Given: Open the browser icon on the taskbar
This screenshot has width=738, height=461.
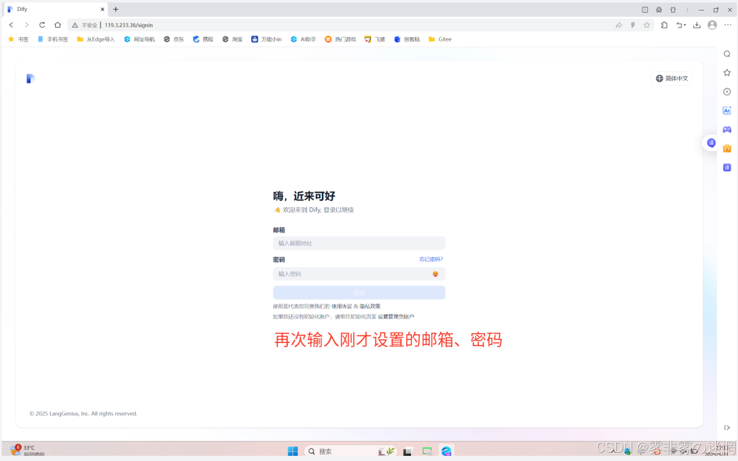Looking at the screenshot, I should point(446,451).
